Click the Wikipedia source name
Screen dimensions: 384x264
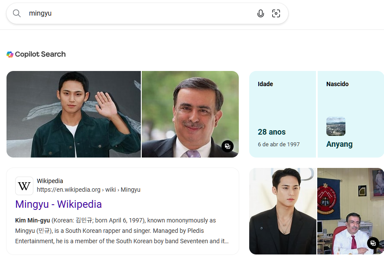(x=50, y=181)
